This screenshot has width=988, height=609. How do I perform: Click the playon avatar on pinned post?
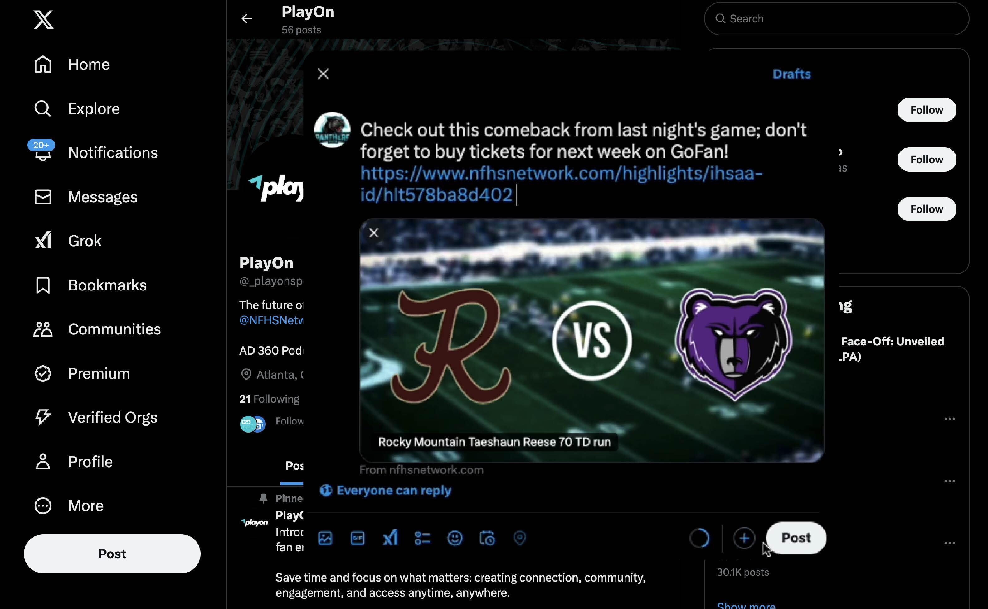254,522
